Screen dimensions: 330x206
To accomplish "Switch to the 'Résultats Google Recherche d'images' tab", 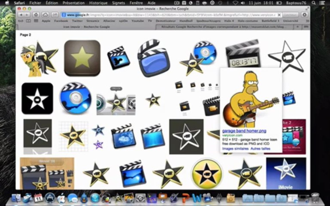I will [224, 27].
